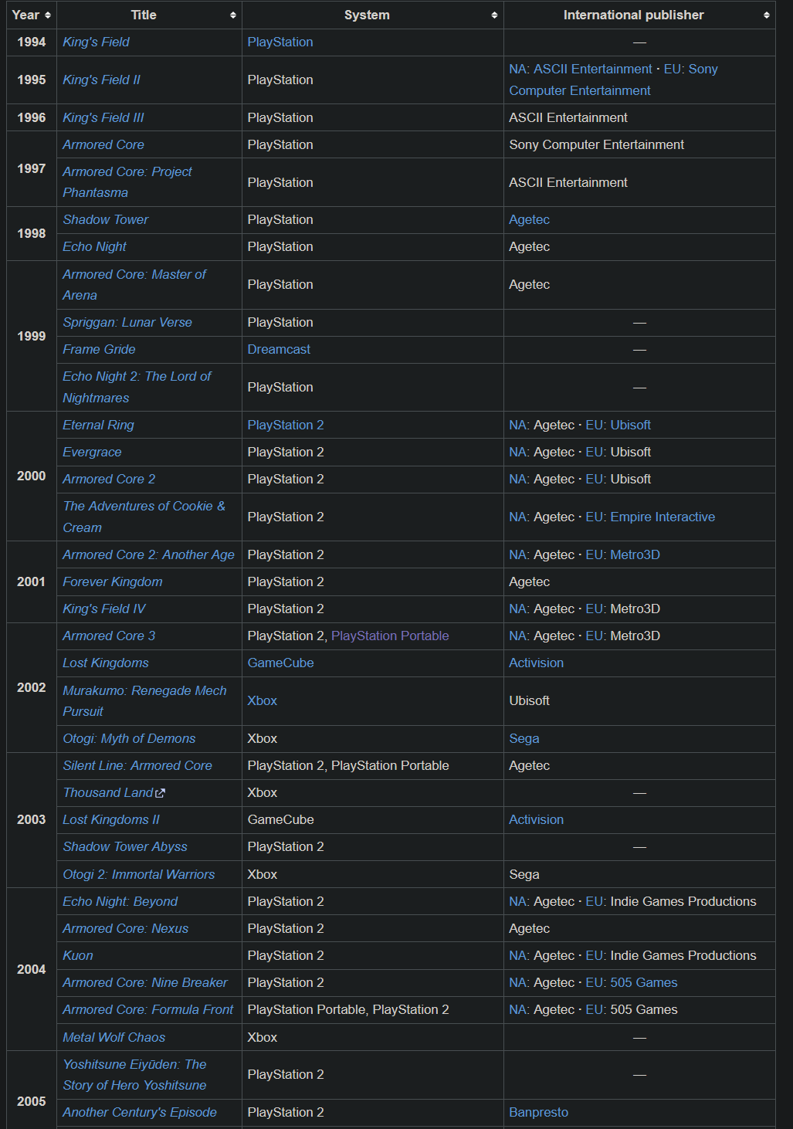The image size is (793, 1129).
Task: Select Ubisoft text in Murakumo row
Action: click(x=529, y=700)
